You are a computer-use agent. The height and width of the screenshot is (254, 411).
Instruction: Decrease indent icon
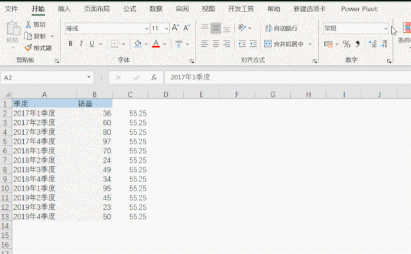point(242,44)
